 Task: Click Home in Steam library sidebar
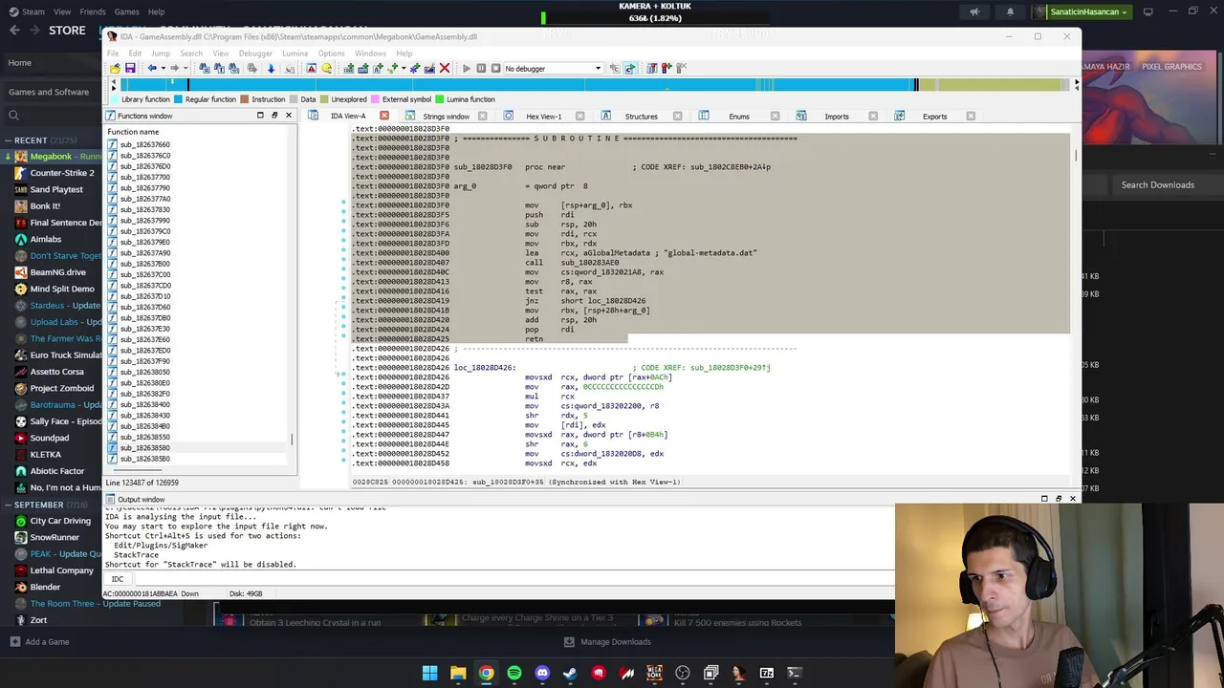coord(20,63)
